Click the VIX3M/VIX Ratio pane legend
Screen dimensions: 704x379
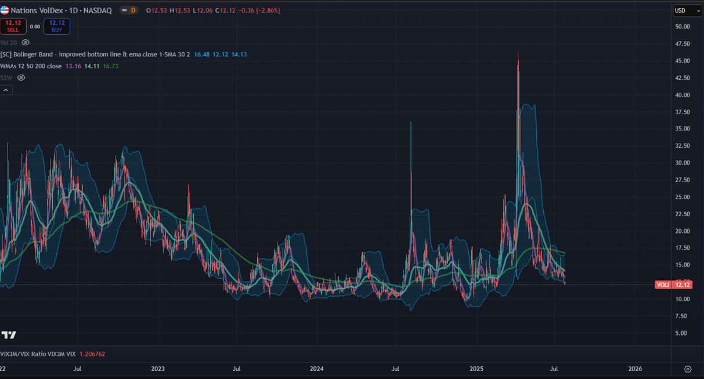[x=38, y=354]
